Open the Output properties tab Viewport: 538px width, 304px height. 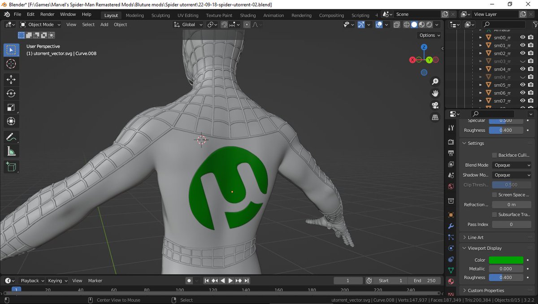pos(451,153)
